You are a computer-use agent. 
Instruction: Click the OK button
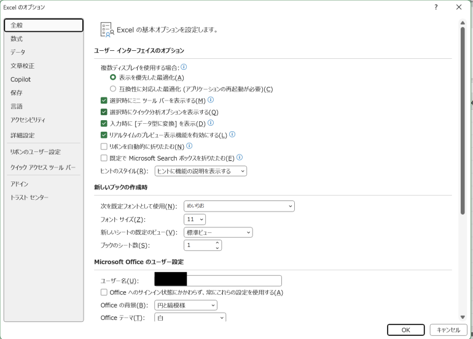pos(405,330)
